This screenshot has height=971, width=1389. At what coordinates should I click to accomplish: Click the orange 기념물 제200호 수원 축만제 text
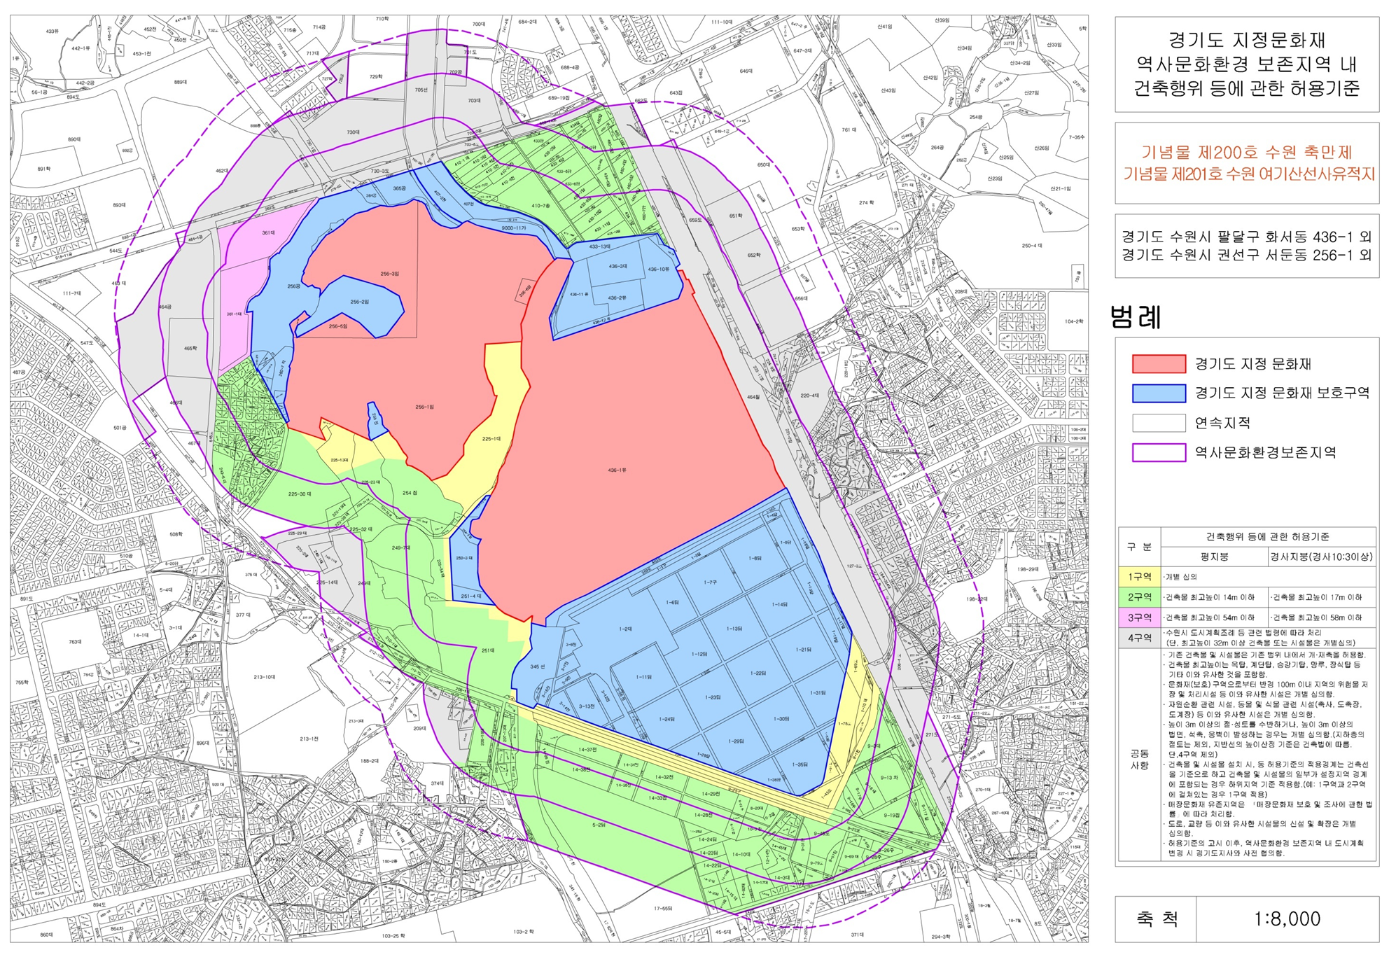(1246, 152)
